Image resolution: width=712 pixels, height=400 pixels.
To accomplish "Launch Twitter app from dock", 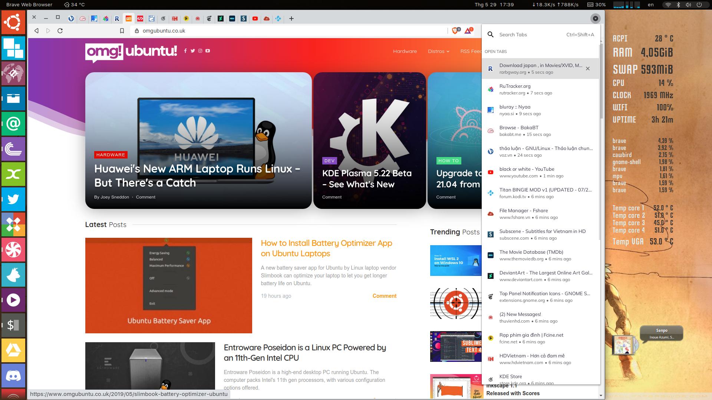I will tap(13, 199).
